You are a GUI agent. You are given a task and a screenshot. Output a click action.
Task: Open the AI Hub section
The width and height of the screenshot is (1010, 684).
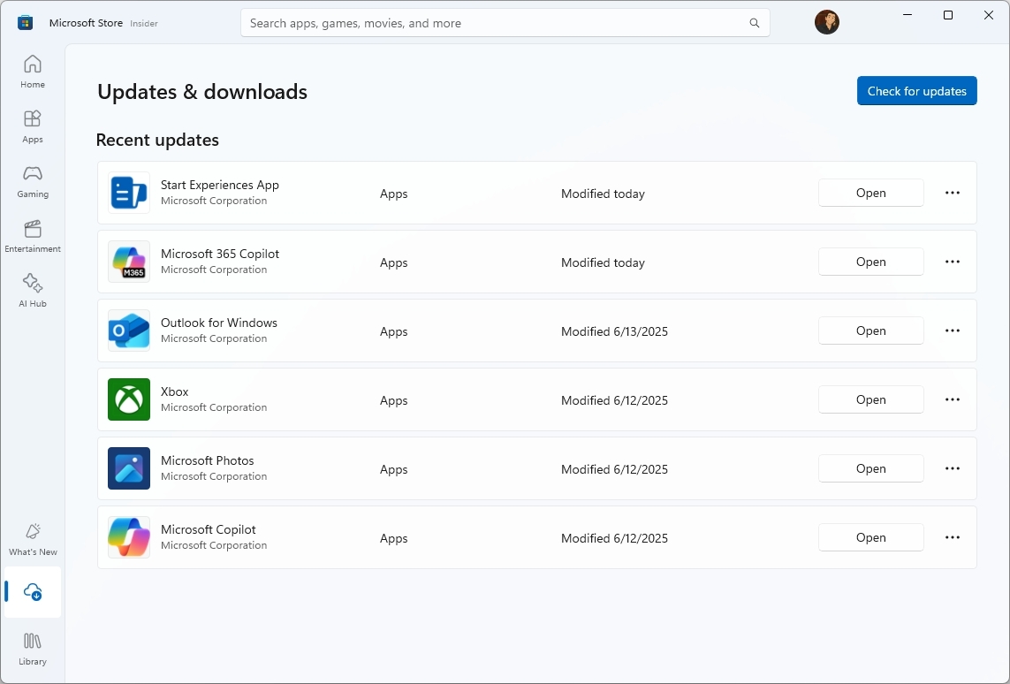32,290
